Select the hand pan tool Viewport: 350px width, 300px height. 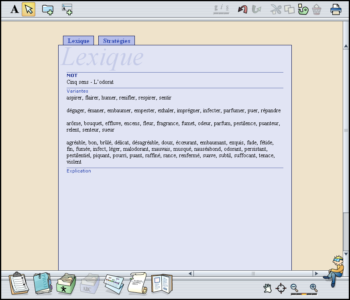click(267, 288)
